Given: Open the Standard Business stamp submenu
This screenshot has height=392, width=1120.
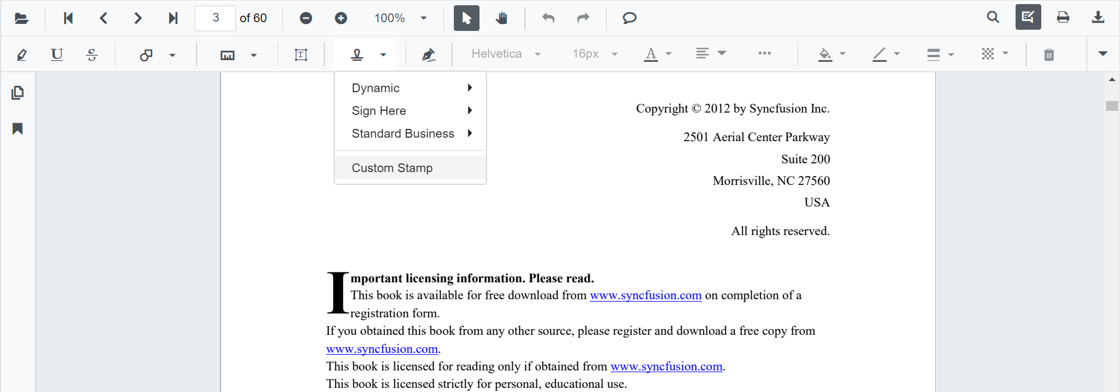Looking at the screenshot, I should point(410,134).
